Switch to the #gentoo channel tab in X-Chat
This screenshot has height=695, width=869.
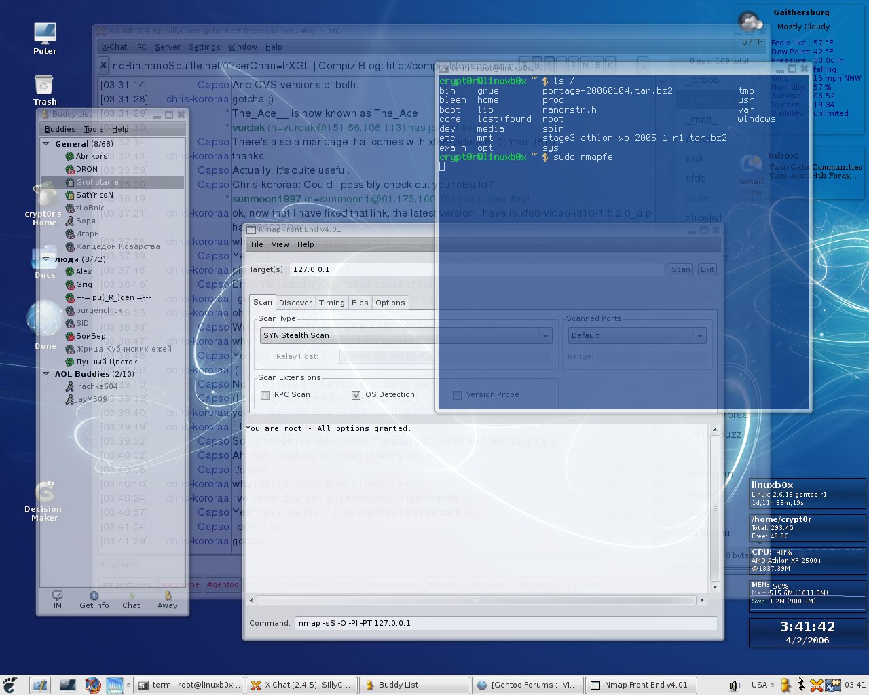[223, 584]
